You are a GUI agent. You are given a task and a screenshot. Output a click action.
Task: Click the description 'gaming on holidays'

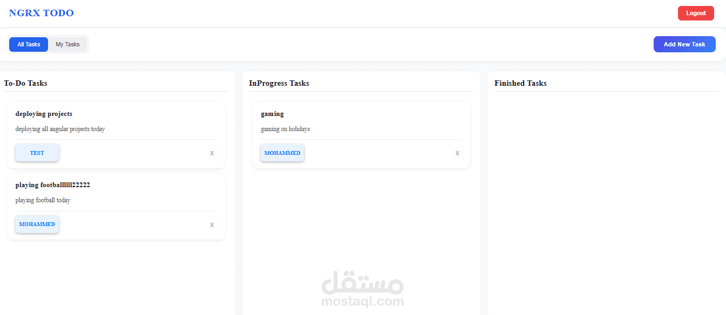point(285,129)
